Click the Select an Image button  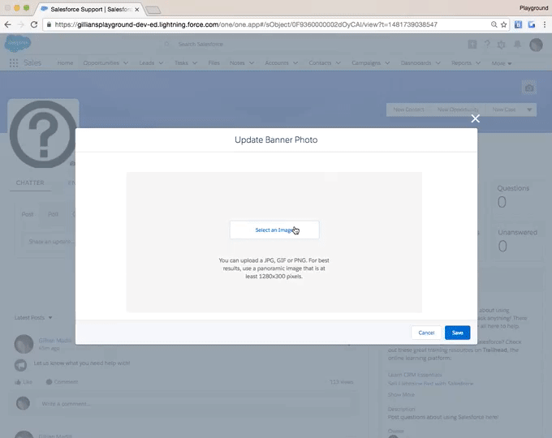(x=274, y=230)
